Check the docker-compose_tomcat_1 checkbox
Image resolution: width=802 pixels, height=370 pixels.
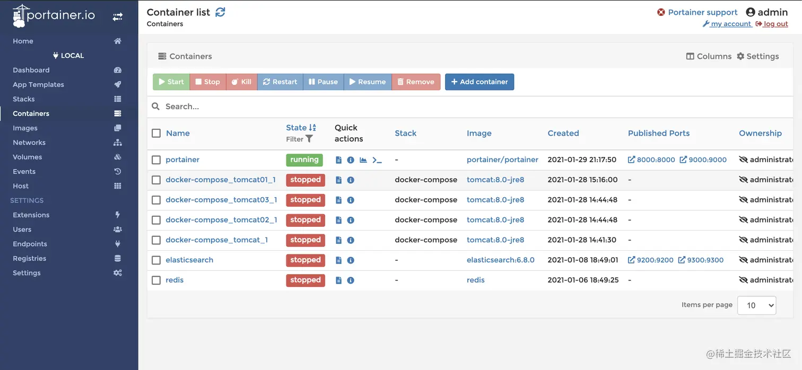(156, 240)
